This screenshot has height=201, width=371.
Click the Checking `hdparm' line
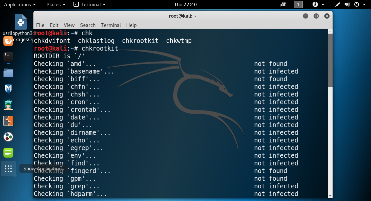point(70,194)
